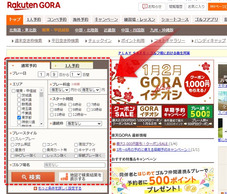Image resolution: width=227 pixels, height=194 pixels.
Task: Open the number of days dropdown
Action: tap(75, 75)
